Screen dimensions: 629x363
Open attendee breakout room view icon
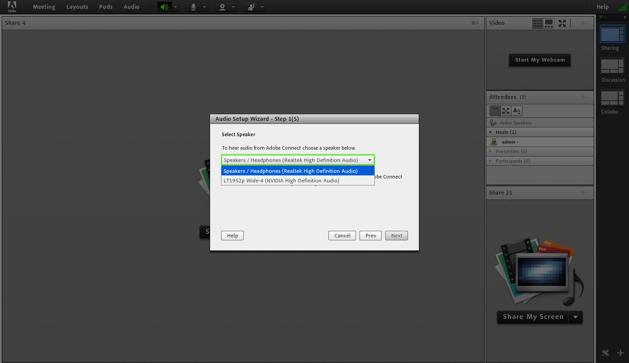click(506, 111)
